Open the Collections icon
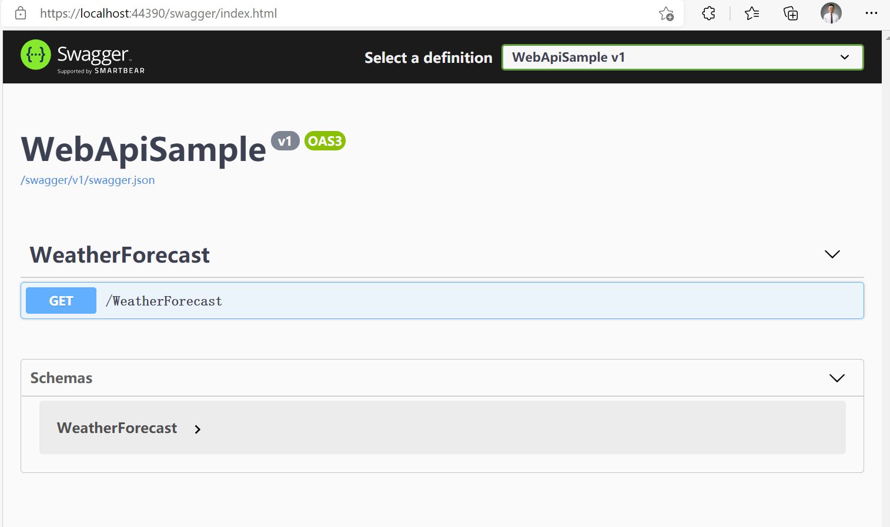The image size is (890, 527). (791, 13)
